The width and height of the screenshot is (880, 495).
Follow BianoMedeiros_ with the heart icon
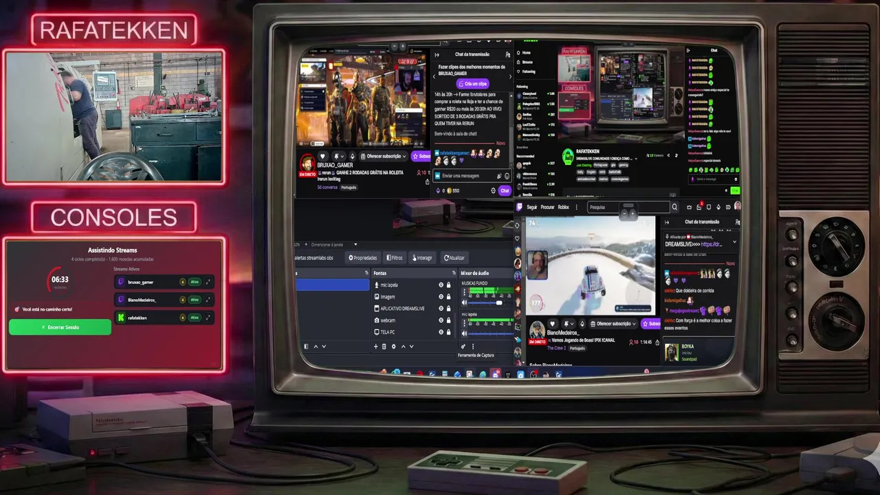point(553,324)
